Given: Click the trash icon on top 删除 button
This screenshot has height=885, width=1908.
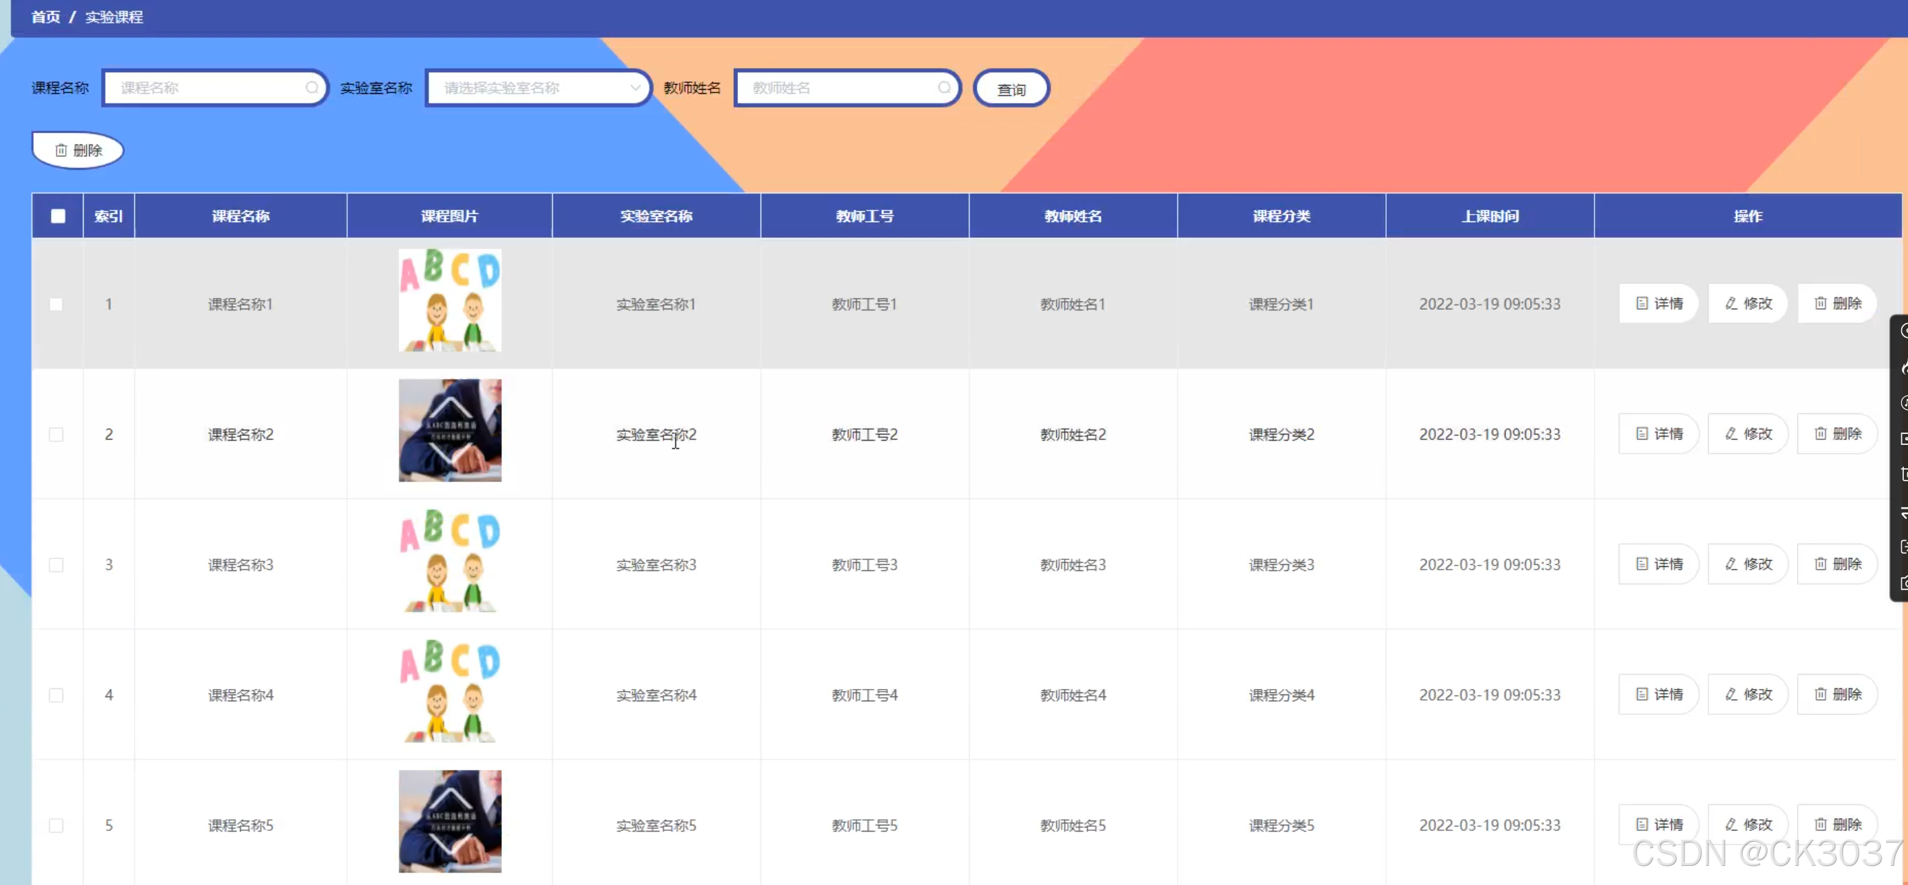Looking at the screenshot, I should pos(61,150).
